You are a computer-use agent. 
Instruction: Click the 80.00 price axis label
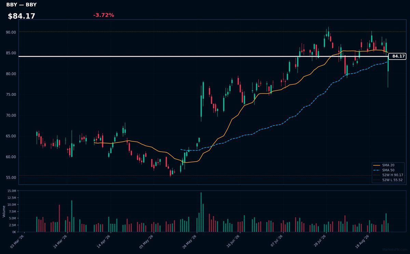click(x=11, y=74)
